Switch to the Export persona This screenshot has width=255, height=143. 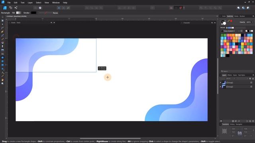pyautogui.click(x=16, y=8)
